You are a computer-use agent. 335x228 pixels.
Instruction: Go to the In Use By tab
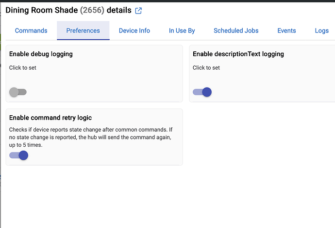coord(182,30)
